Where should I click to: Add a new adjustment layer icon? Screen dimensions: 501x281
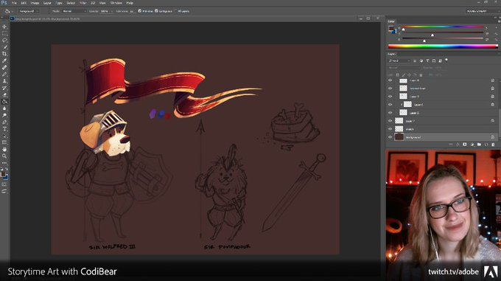click(x=472, y=145)
